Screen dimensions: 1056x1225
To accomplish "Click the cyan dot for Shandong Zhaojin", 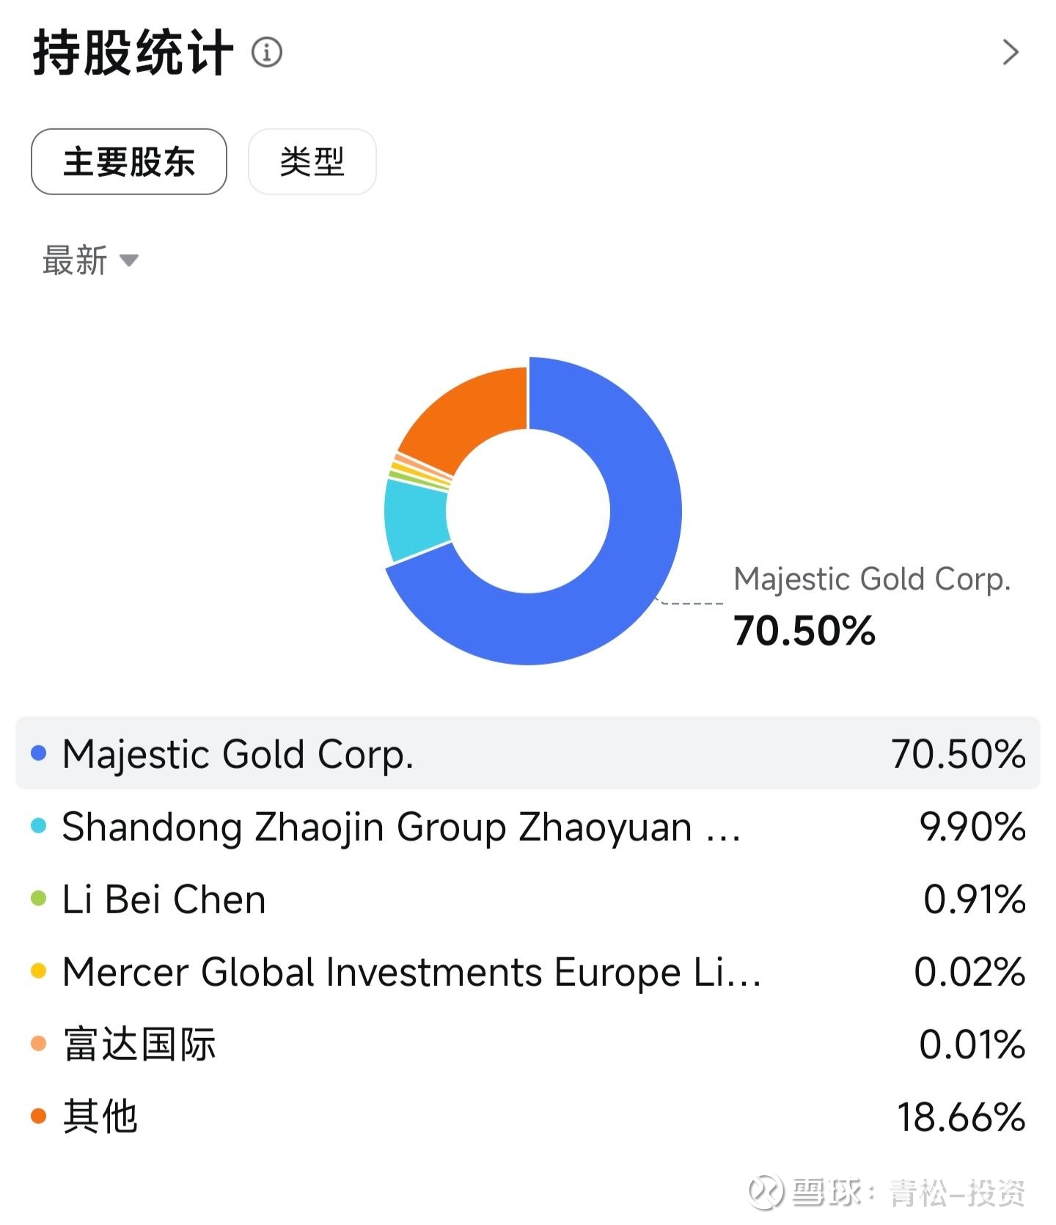I will pyautogui.click(x=39, y=827).
